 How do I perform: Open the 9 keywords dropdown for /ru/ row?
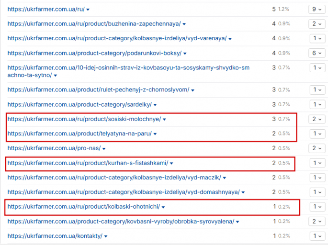317,10
